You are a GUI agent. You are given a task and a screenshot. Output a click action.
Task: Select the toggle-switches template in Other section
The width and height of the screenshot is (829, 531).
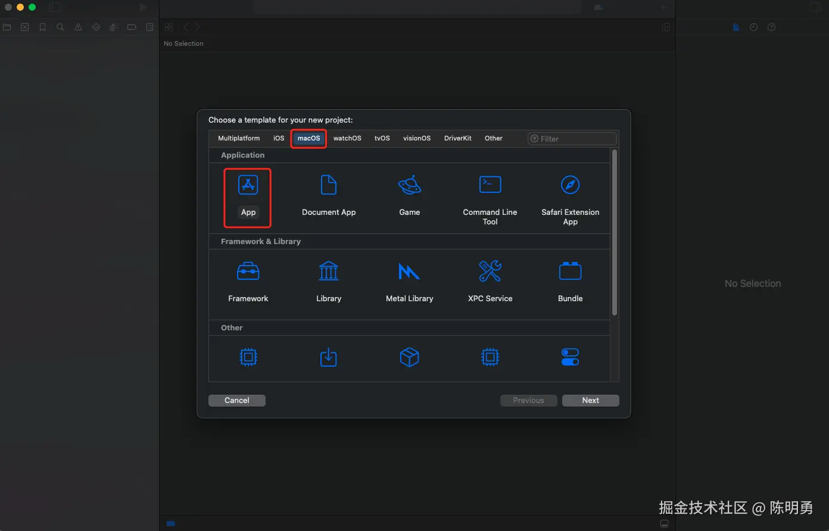coord(571,357)
